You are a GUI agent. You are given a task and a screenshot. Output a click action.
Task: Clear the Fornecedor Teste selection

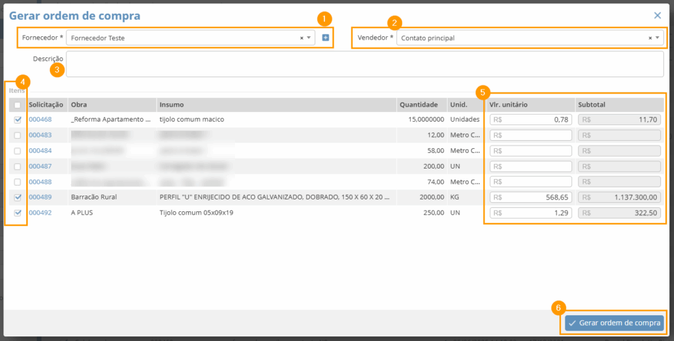(x=301, y=38)
